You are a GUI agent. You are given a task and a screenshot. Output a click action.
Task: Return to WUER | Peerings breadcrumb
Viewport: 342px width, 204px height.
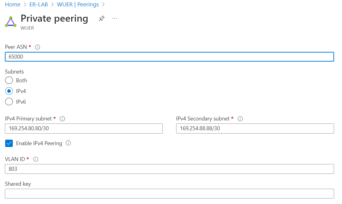(x=78, y=5)
